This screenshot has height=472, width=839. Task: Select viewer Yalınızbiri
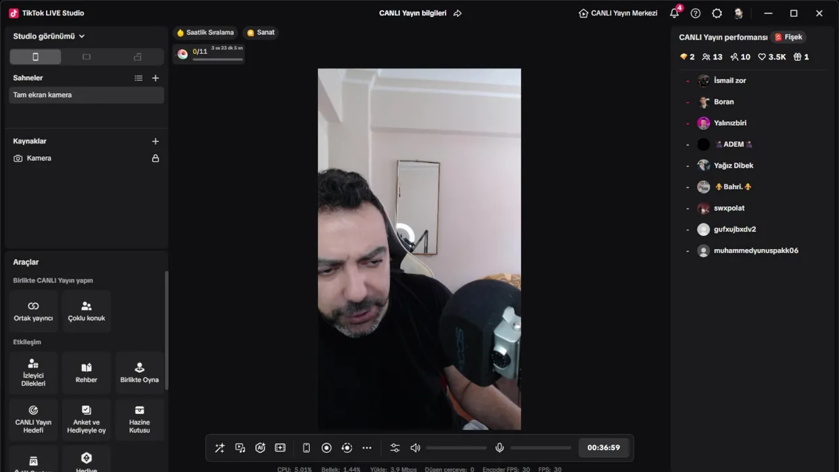[x=754, y=123]
